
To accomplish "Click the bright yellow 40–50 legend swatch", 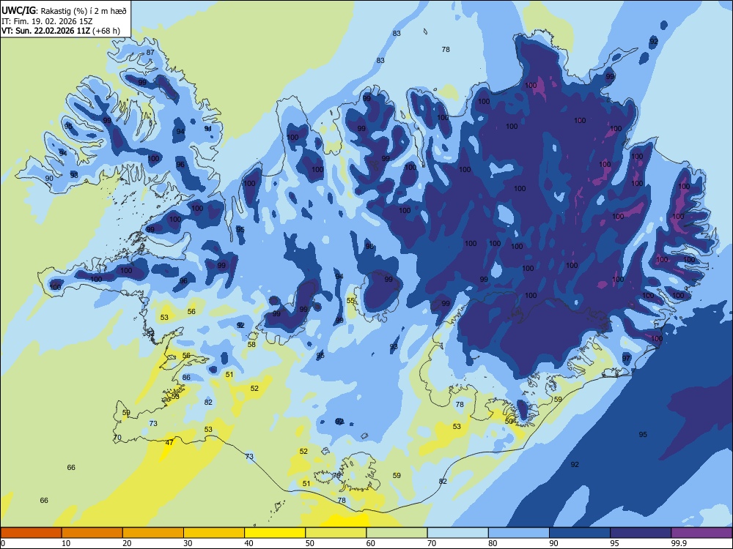I will [275, 533].
